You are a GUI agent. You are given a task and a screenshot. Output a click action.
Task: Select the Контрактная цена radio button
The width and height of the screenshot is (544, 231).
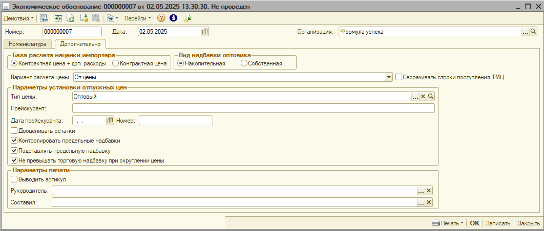click(115, 63)
